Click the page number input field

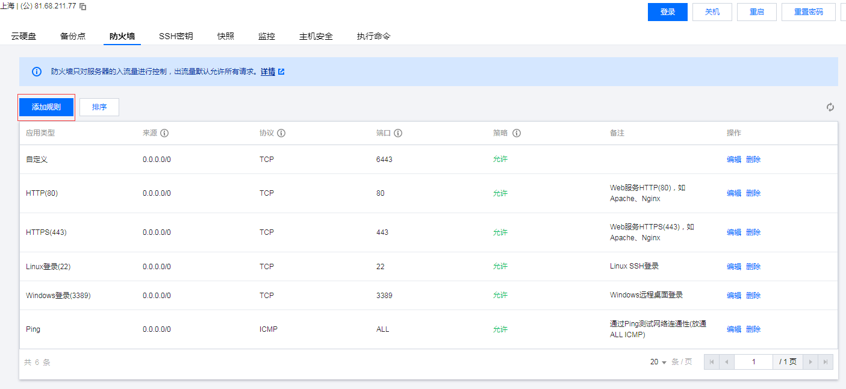coord(753,362)
